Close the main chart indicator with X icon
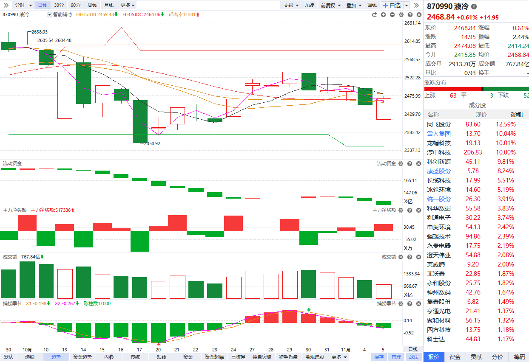The width and height of the screenshot is (529, 362). (x=418, y=14)
